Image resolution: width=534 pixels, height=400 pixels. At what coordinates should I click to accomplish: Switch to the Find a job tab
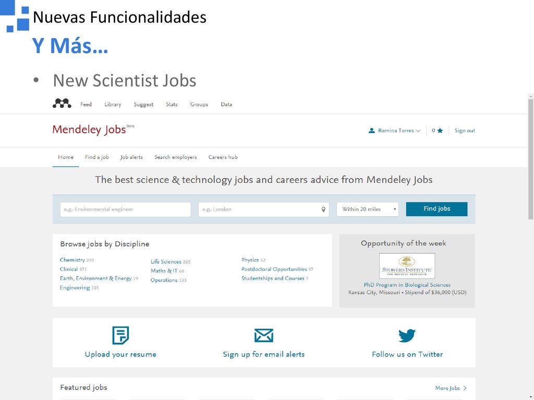tap(96, 157)
